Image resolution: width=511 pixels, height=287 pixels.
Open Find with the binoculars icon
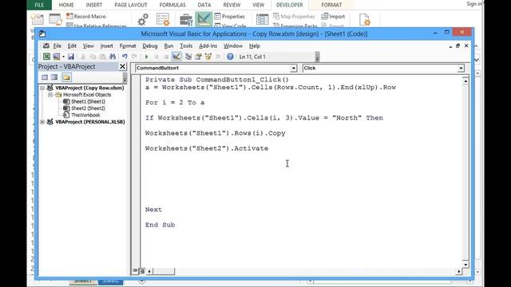(x=113, y=57)
